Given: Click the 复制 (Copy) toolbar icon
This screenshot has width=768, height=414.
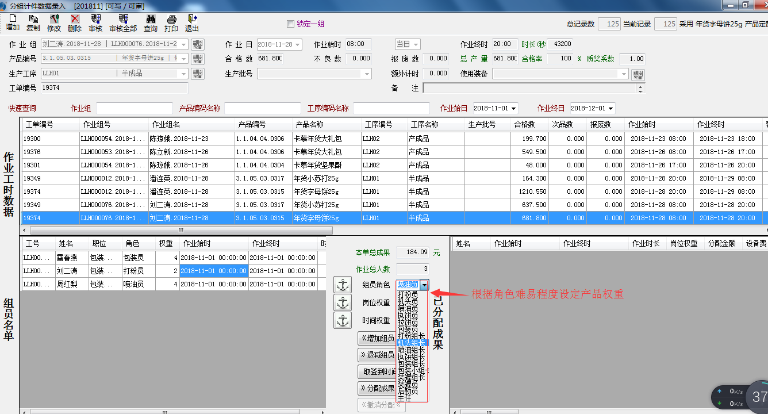Looking at the screenshot, I should [x=33, y=23].
